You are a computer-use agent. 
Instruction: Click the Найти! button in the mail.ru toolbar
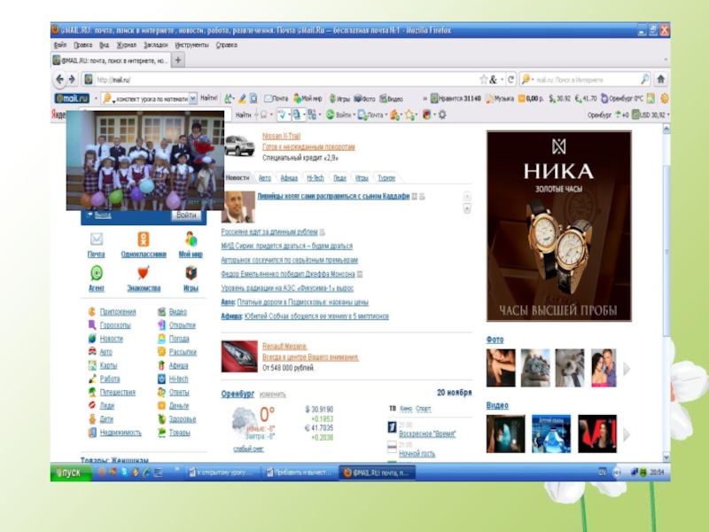click(x=209, y=98)
